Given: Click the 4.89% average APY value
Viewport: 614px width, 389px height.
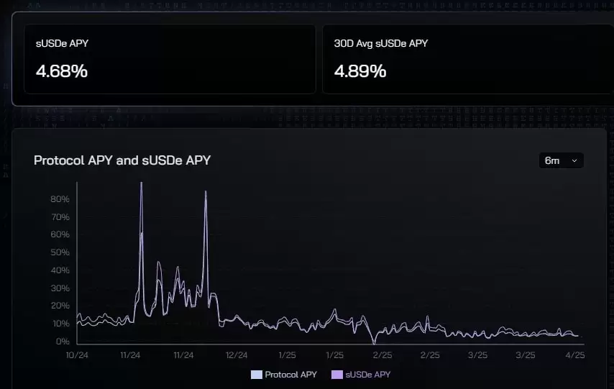Looking at the screenshot, I should (x=360, y=70).
